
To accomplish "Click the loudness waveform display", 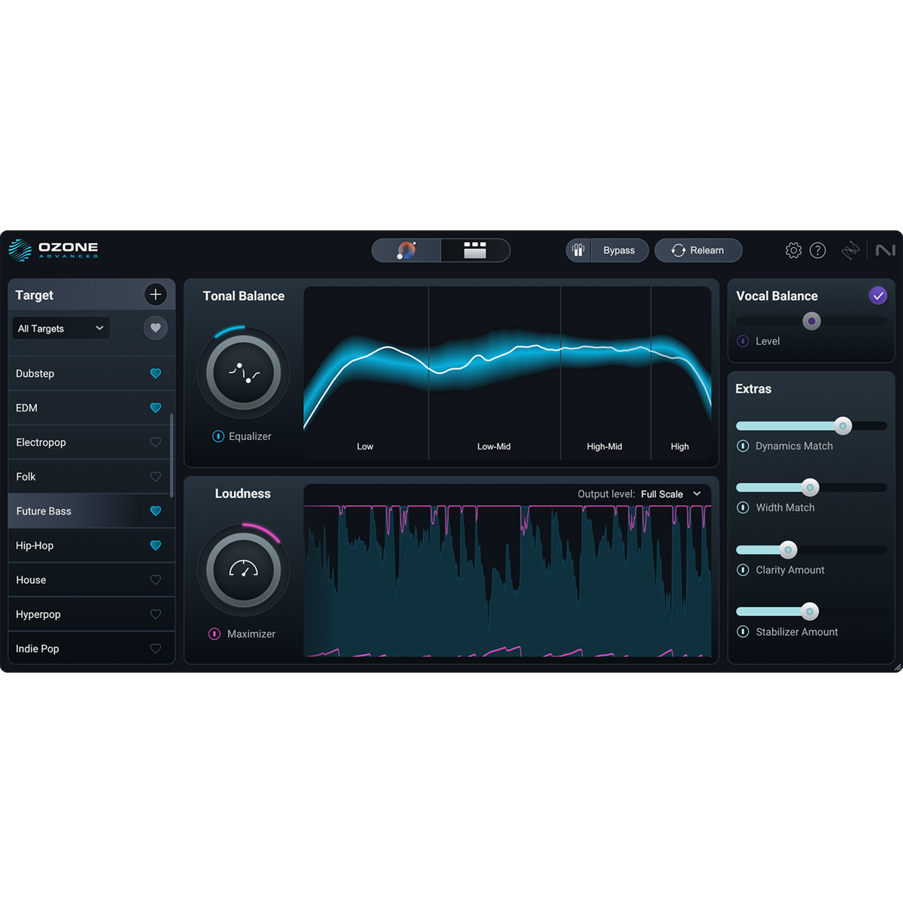I will (507, 581).
